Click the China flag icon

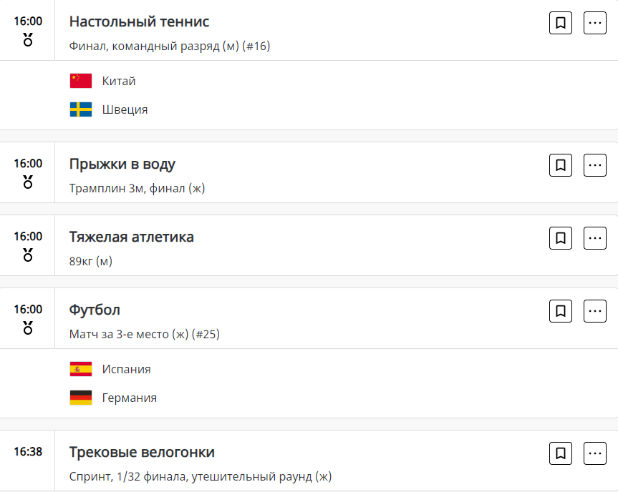[81, 81]
